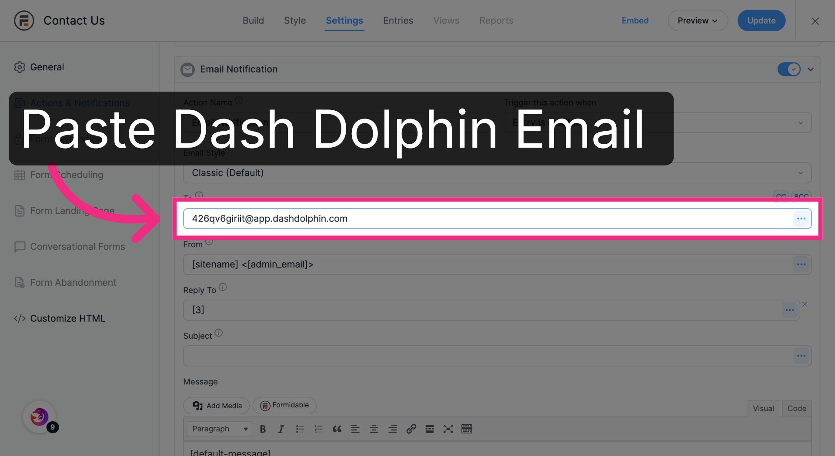Viewport: 835px width, 456px height.
Task: Click the From info tooltip icon
Action: coord(209,241)
